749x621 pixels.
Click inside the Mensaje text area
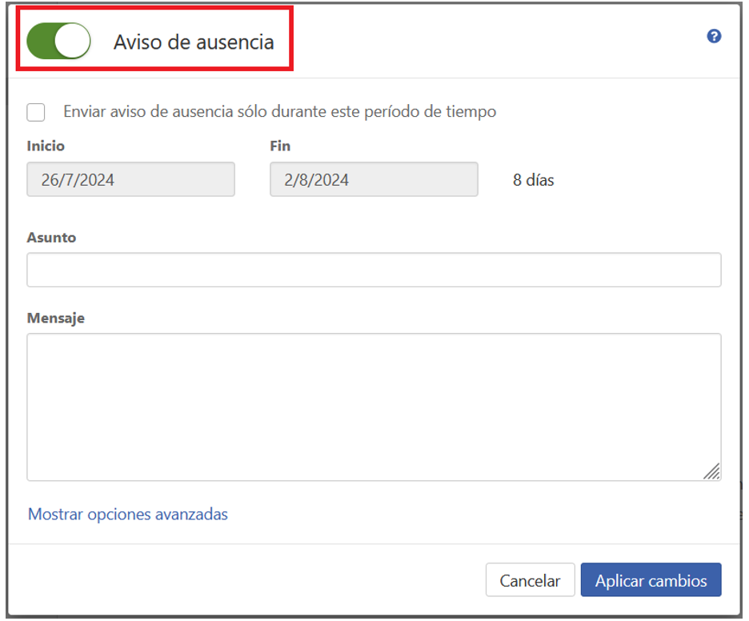[374, 407]
